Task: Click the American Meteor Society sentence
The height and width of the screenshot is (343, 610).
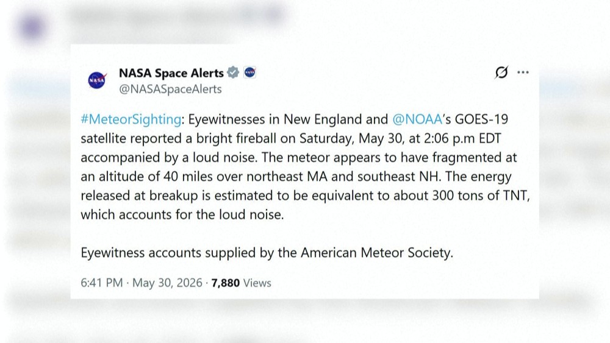Action: pyautogui.click(x=267, y=253)
